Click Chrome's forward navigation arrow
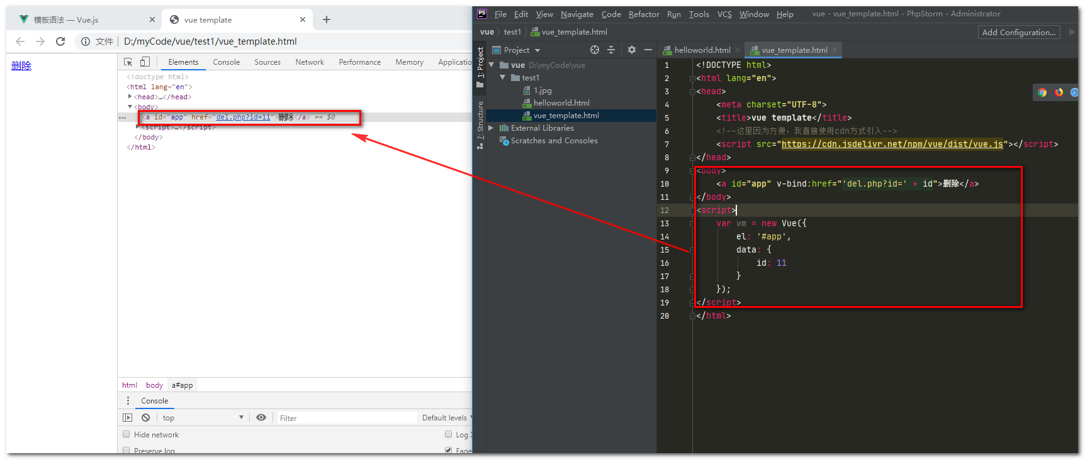 [x=40, y=41]
